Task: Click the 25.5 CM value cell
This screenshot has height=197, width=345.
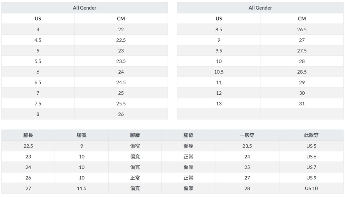Action: 121,103
